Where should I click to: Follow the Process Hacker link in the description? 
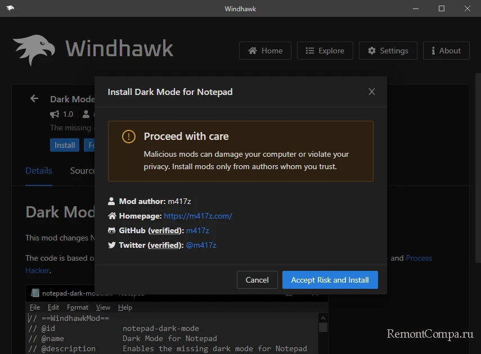point(419,258)
